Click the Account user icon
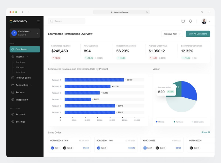The image size is (221, 163). [13, 114]
